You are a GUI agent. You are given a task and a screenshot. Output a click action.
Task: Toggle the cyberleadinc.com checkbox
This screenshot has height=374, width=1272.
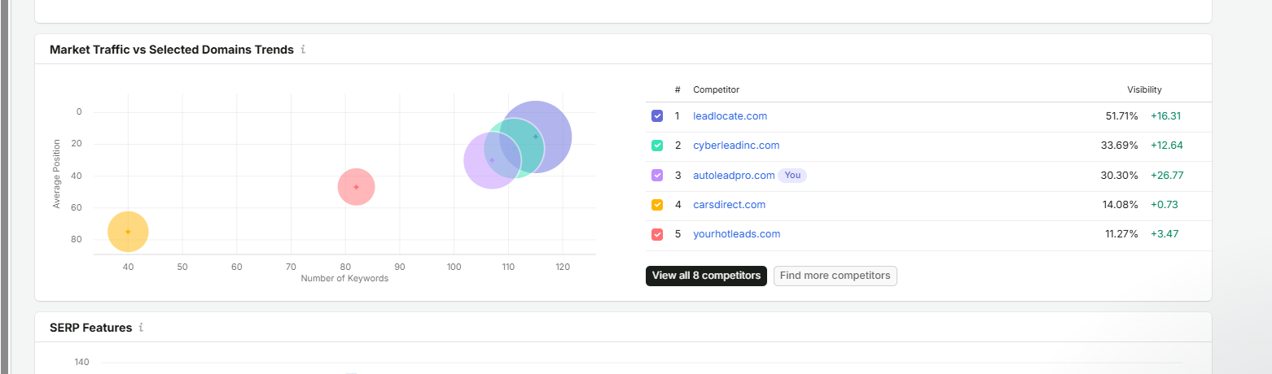click(x=657, y=146)
